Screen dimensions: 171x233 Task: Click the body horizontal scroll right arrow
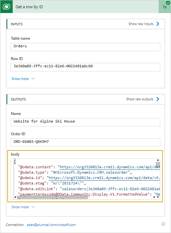point(154,197)
